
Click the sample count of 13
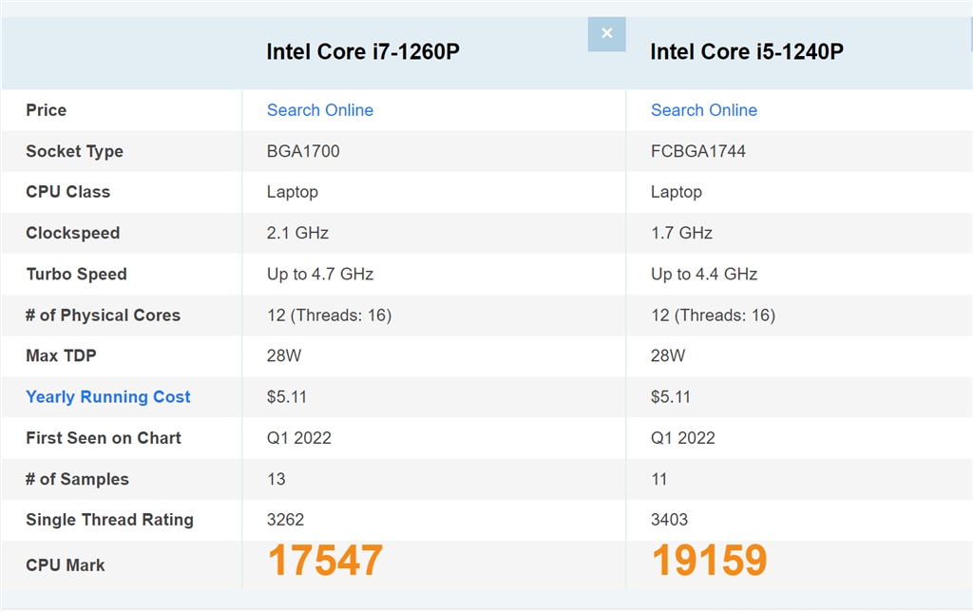click(277, 479)
